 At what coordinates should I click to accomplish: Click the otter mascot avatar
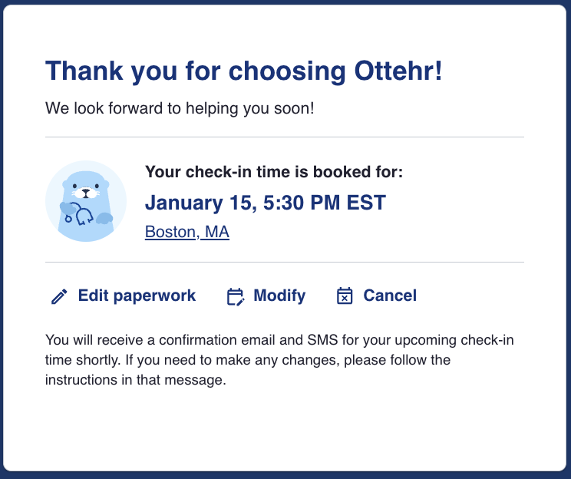(x=86, y=201)
